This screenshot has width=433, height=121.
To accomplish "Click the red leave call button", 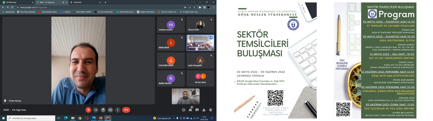I will [x=126, y=110].
